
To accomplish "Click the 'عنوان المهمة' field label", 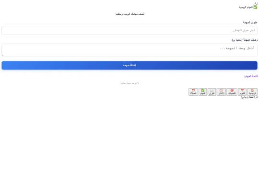I will pos(250,23).
